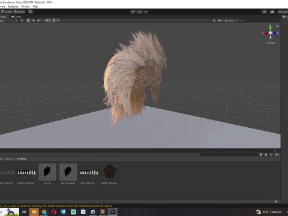The image size is (288, 216).
Task: Toggle the scene gizmo rotation lock
Action: pos(277,26)
